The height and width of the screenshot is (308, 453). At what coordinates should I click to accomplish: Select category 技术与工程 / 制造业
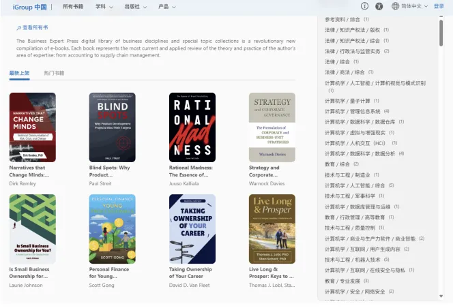(x=352, y=175)
